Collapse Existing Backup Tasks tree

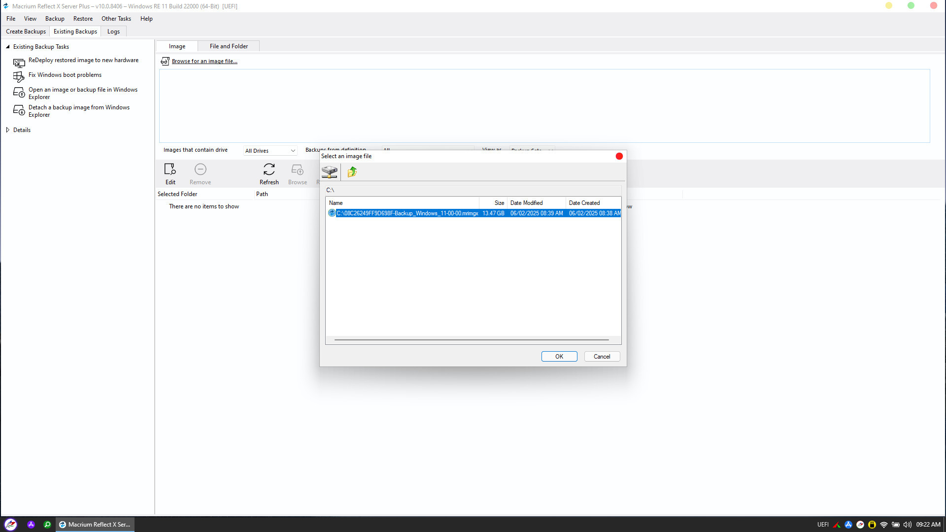[x=8, y=47]
